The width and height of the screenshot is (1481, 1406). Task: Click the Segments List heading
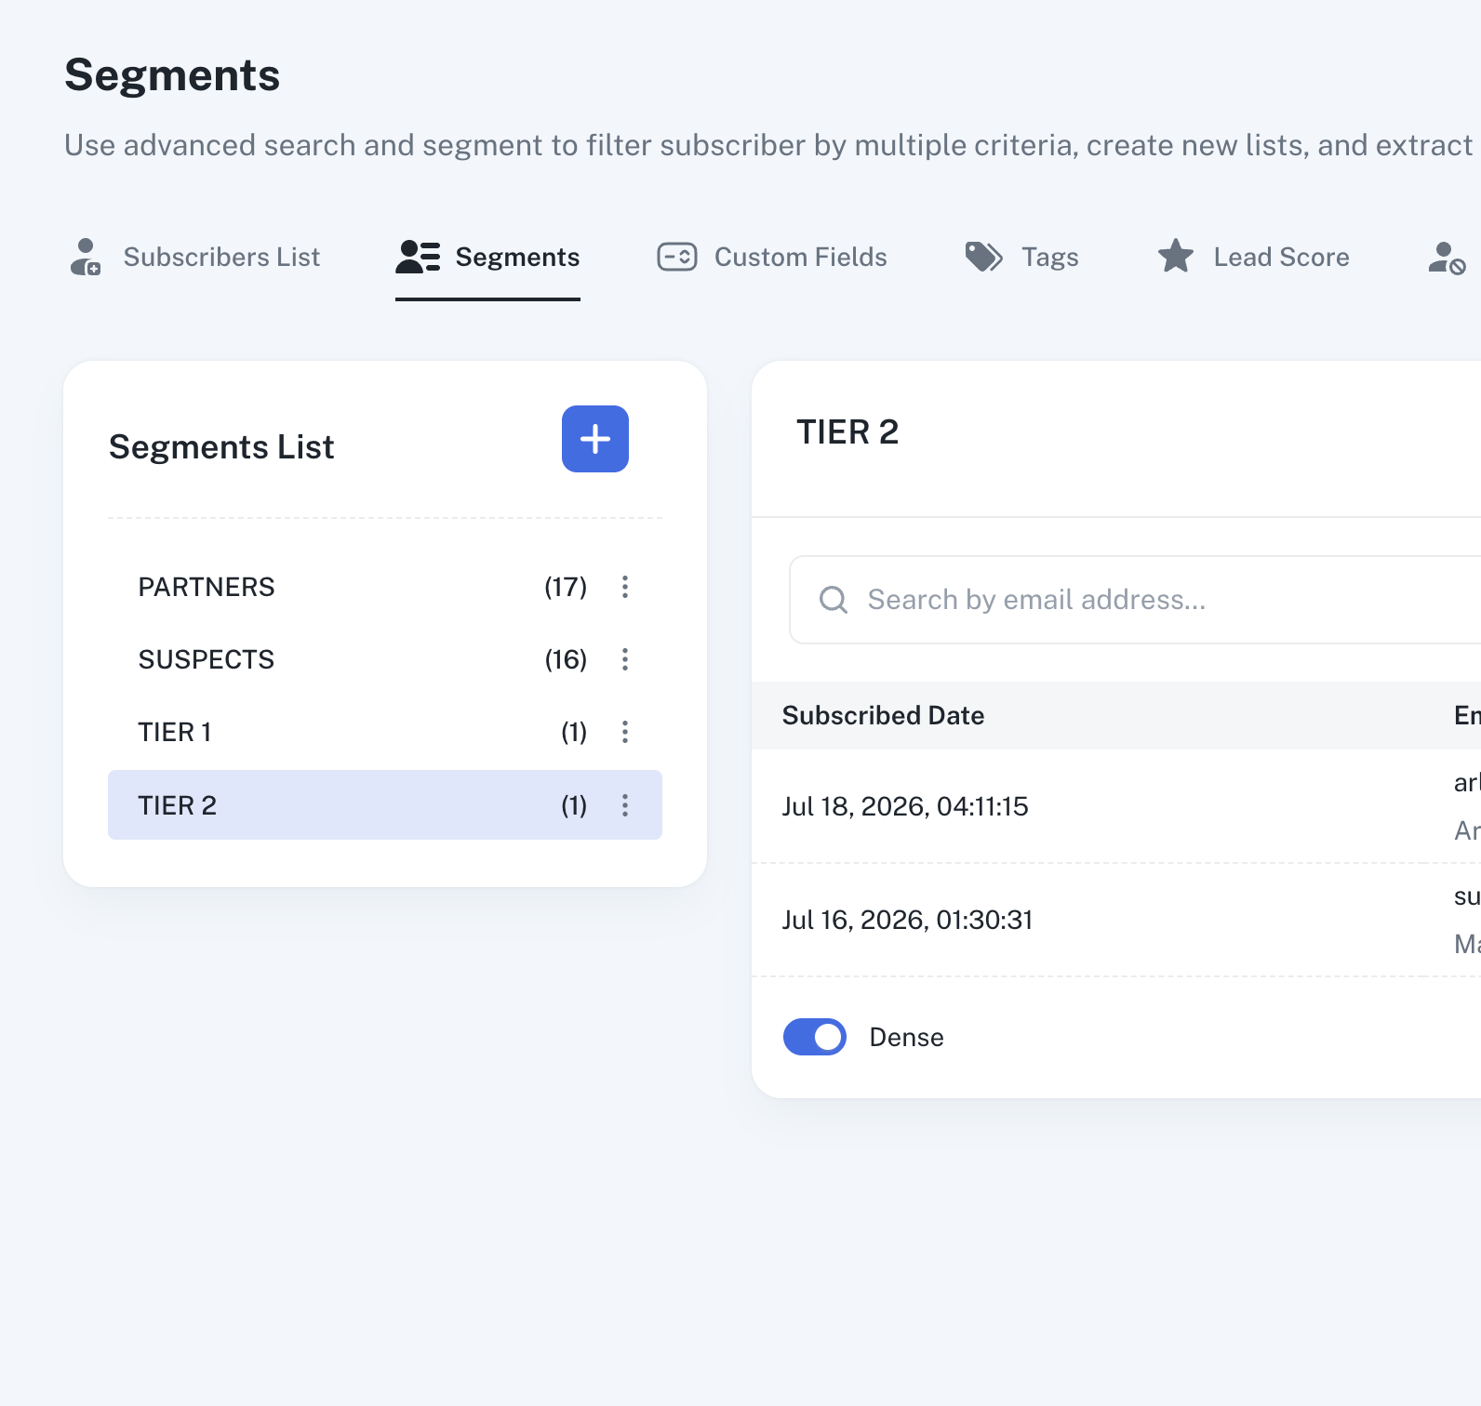pyautogui.click(x=221, y=447)
